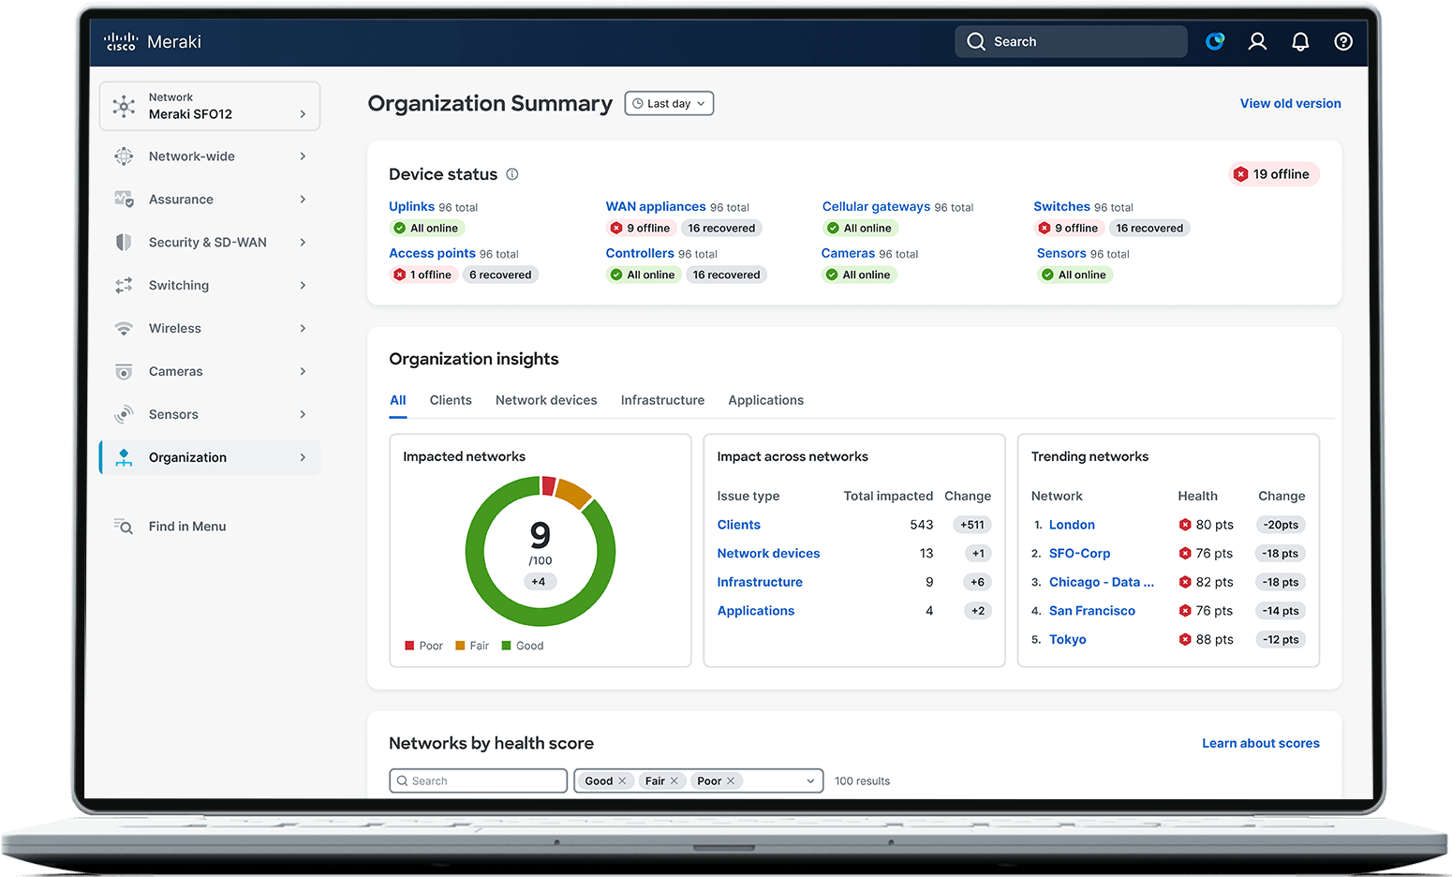Screen dimensions: 1452x877
Task: Remove the Poor filter chip
Action: tap(730, 780)
